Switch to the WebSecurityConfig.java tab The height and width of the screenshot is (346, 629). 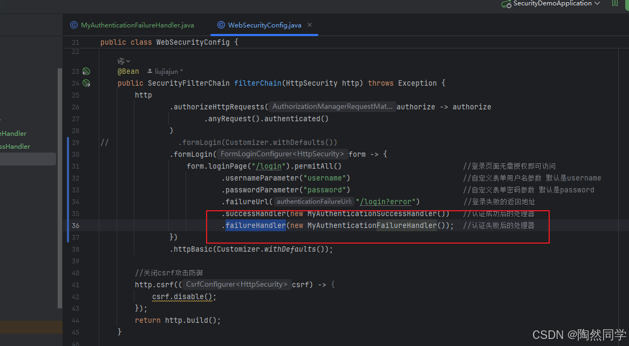[x=264, y=25]
